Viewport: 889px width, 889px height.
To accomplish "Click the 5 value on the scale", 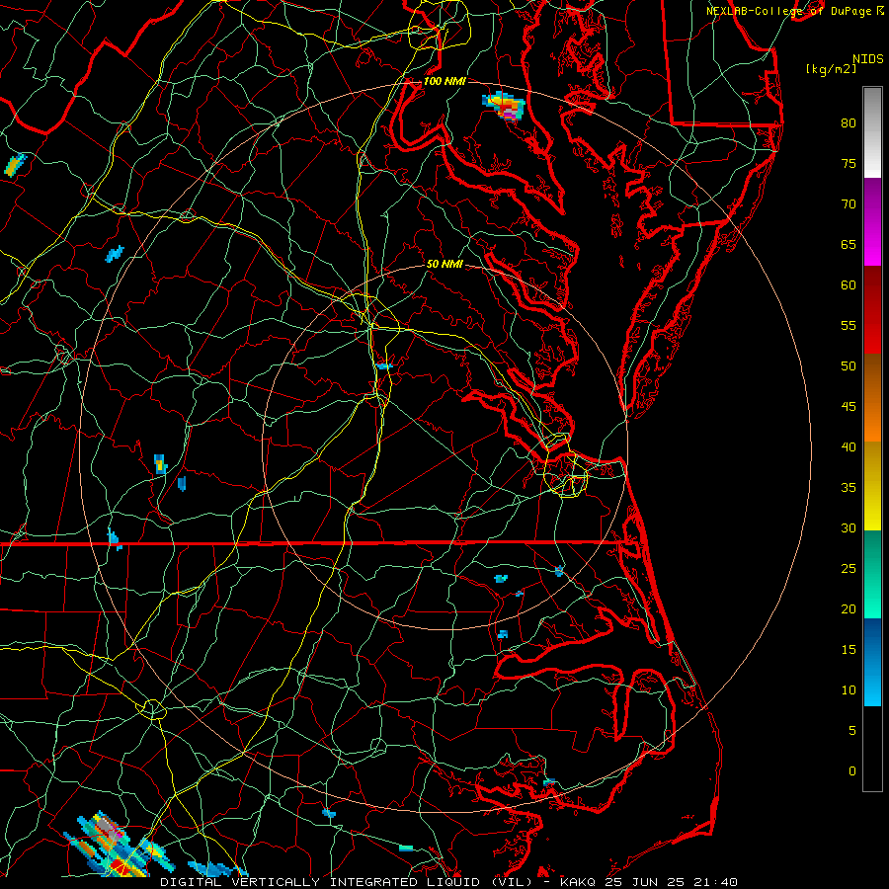I will [852, 731].
